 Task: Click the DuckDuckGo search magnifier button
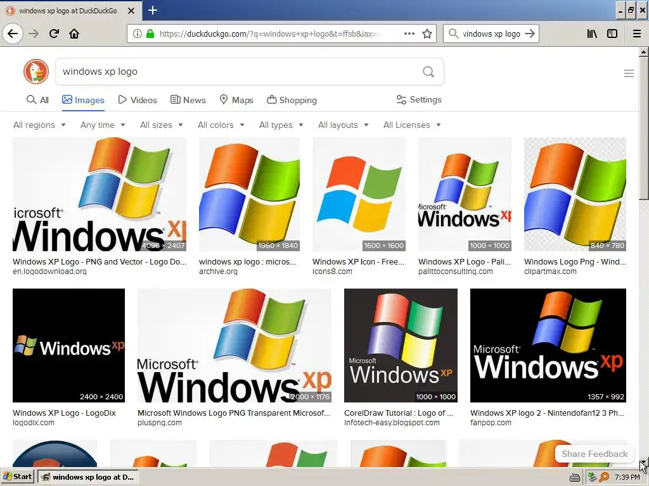428,72
